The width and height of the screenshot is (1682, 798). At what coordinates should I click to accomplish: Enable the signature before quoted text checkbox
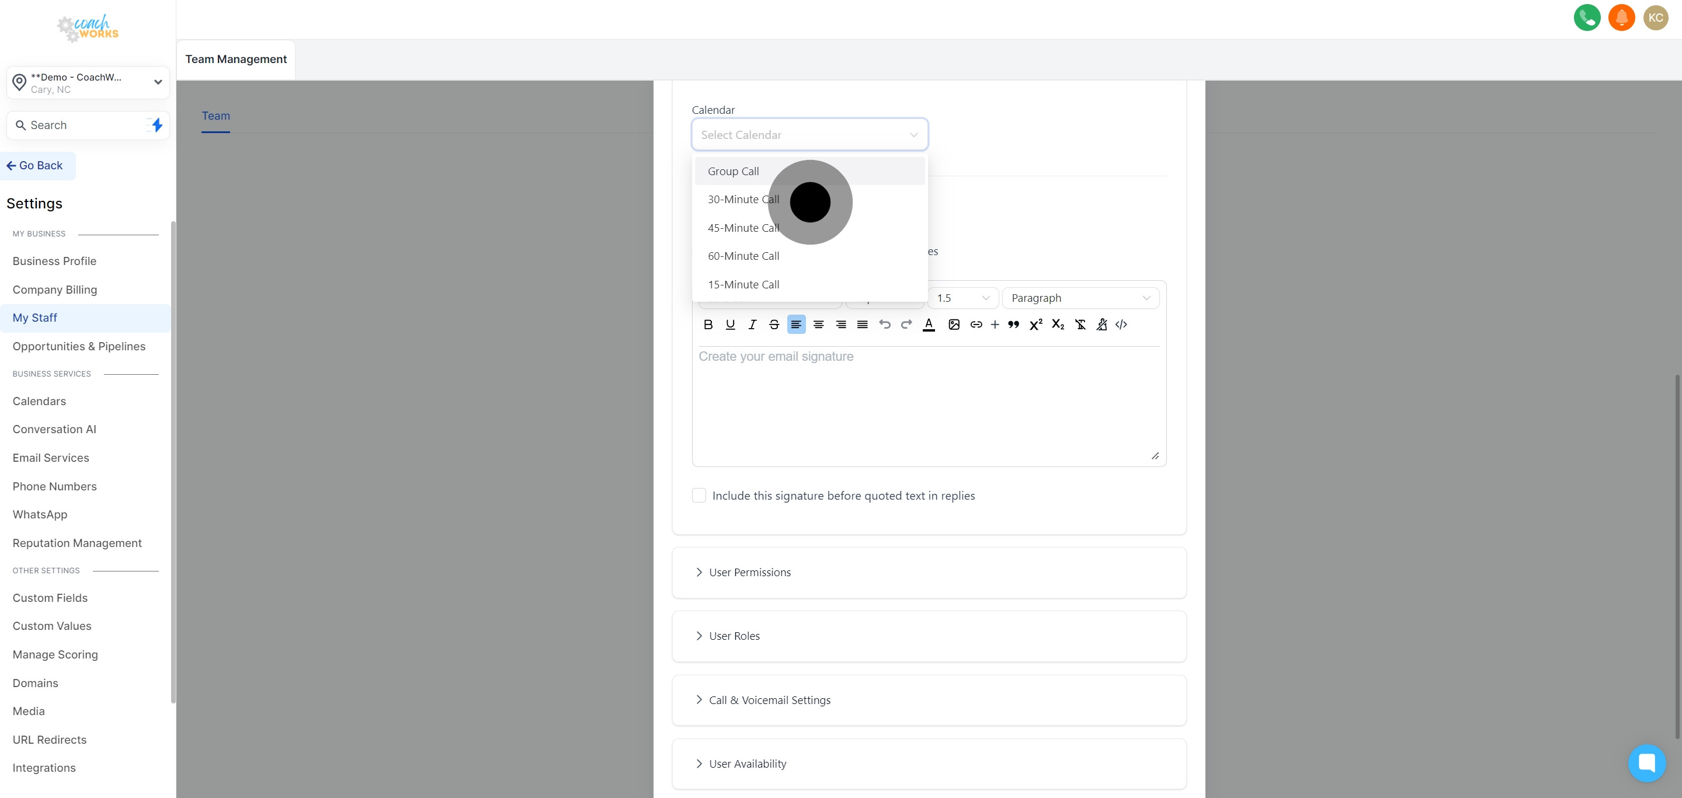point(698,495)
